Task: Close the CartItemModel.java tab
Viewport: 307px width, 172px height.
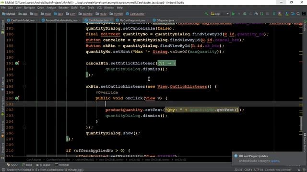Action: (37, 20)
